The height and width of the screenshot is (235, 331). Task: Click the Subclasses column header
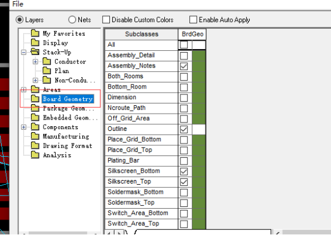pyautogui.click(x=142, y=34)
